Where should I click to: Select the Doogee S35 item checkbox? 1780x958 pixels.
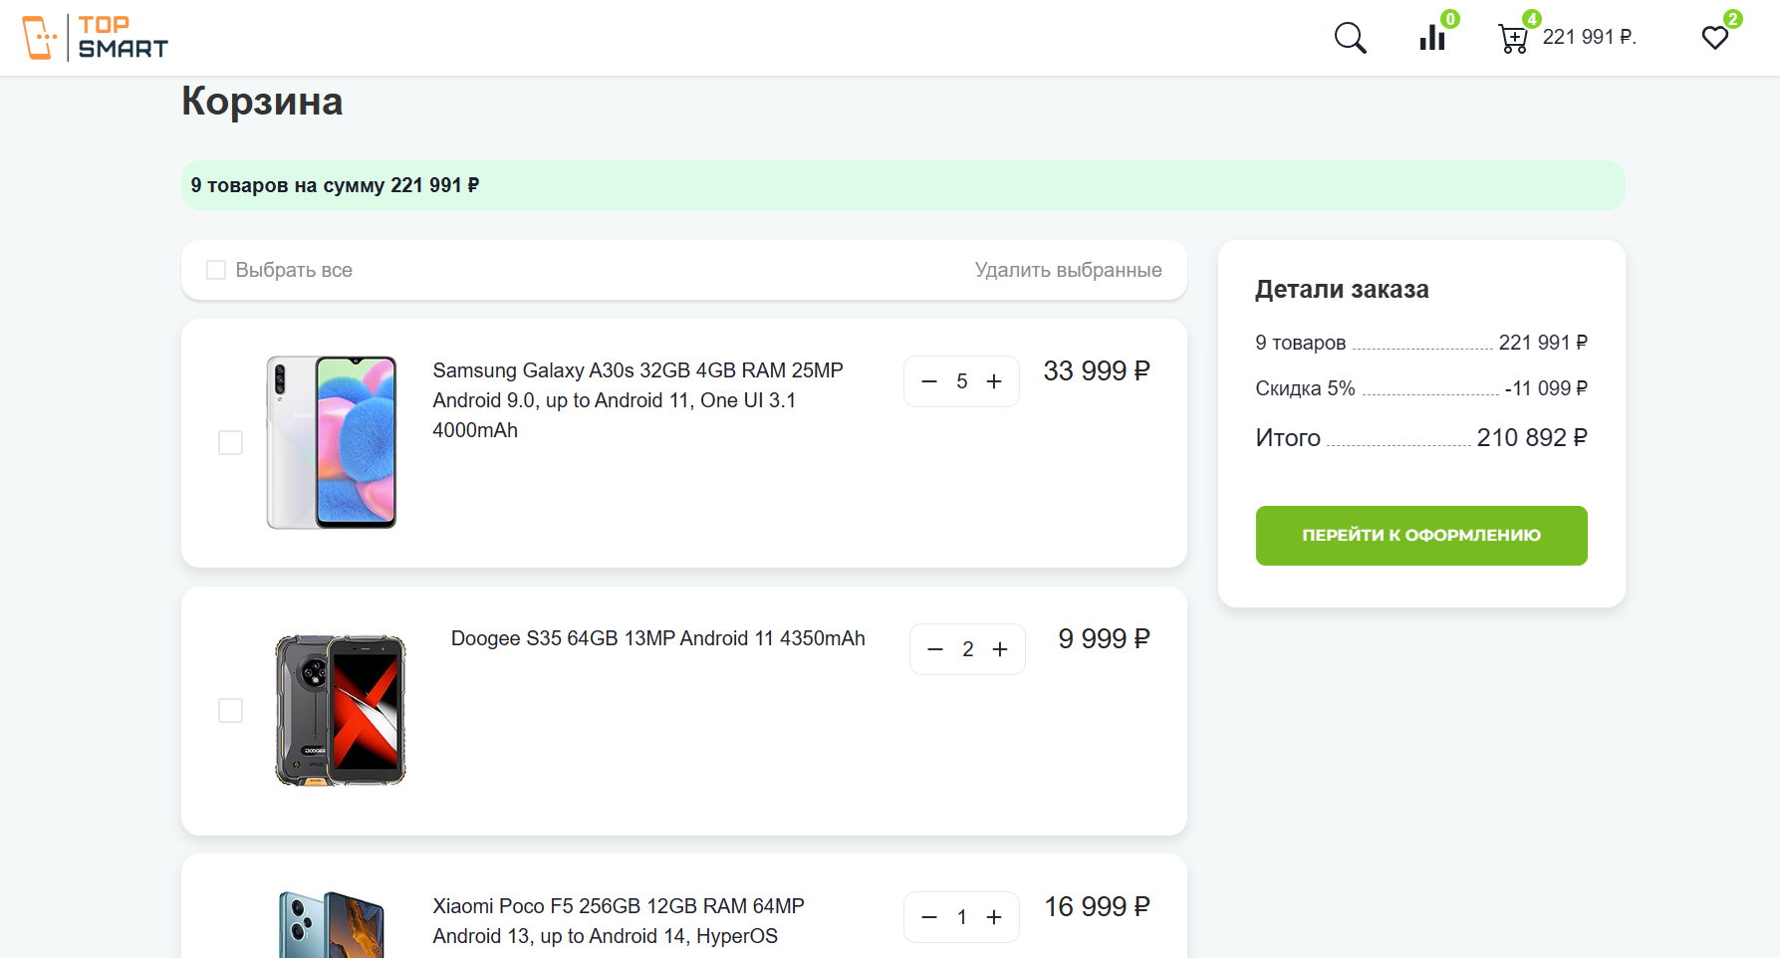[x=230, y=710]
